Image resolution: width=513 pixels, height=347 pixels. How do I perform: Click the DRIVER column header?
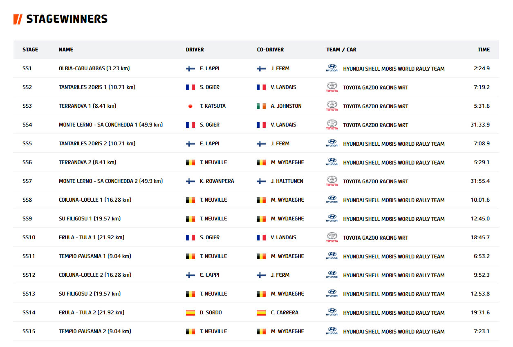(195, 50)
